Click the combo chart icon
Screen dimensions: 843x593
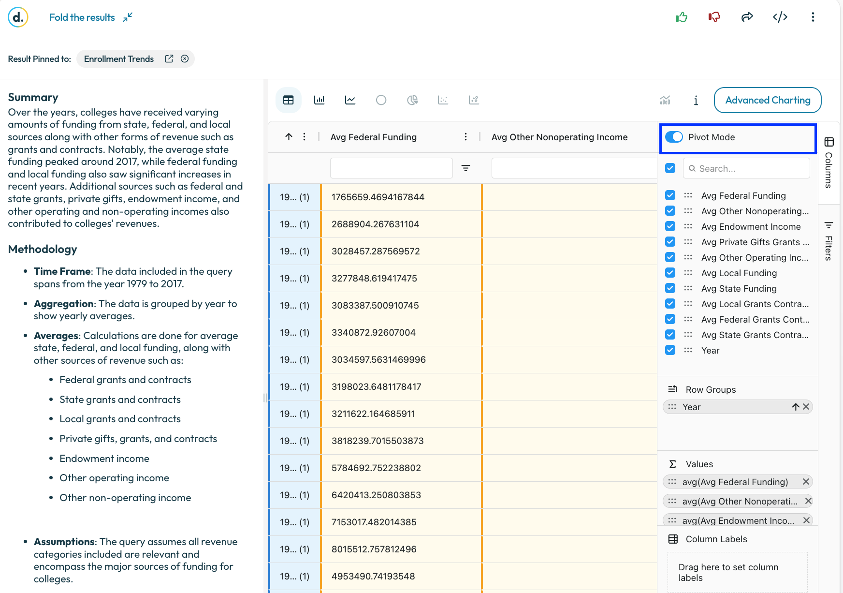coord(665,100)
